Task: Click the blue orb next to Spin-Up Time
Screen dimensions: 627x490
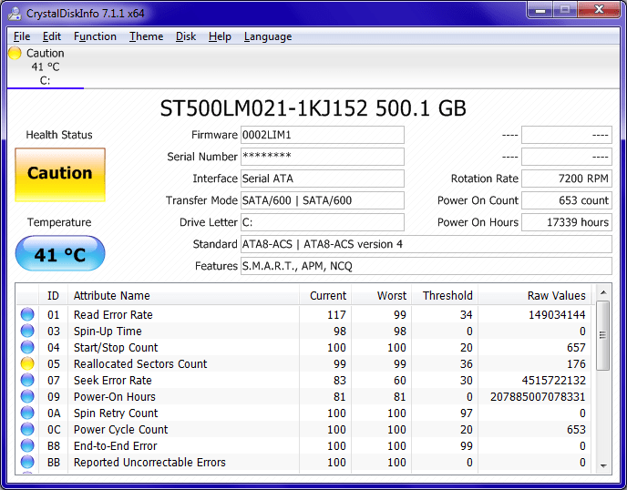Action: (x=27, y=332)
